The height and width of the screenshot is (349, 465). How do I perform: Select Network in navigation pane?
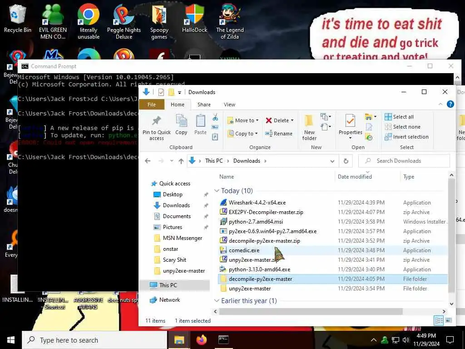(x=169, y=300)
